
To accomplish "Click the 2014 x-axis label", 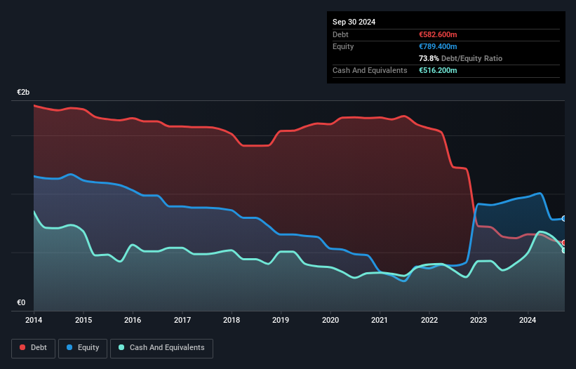I will [34, 320].
